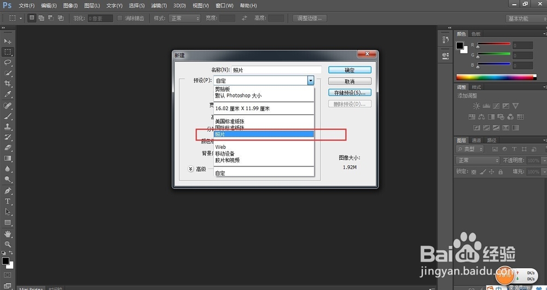Swap width and height values icon

pyautogui.click(x=245, y=18)
